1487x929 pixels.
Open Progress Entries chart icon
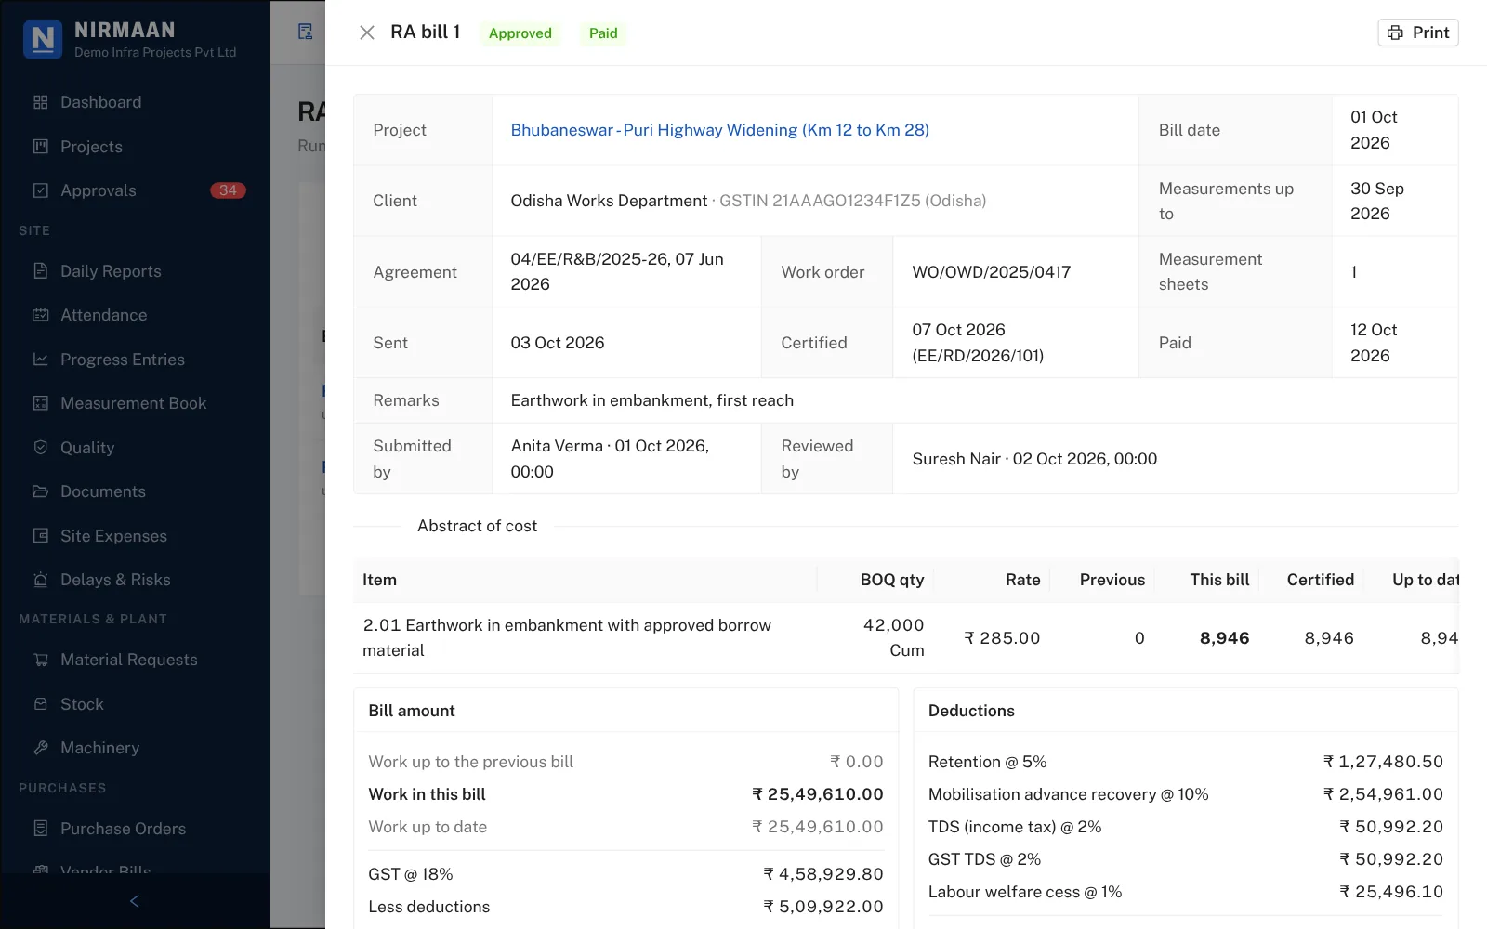(40, 360)
